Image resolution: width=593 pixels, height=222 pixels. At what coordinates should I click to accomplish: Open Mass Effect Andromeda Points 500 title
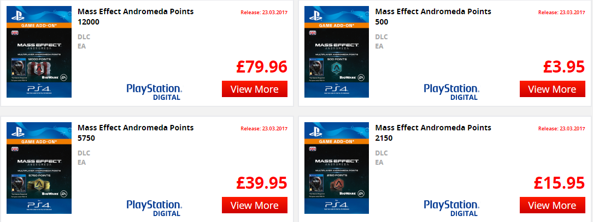433,16
